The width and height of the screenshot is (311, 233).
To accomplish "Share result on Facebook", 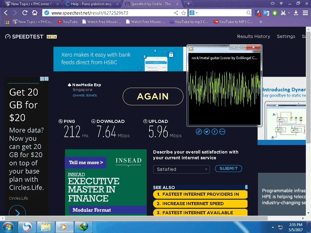I will click(215, 132).
